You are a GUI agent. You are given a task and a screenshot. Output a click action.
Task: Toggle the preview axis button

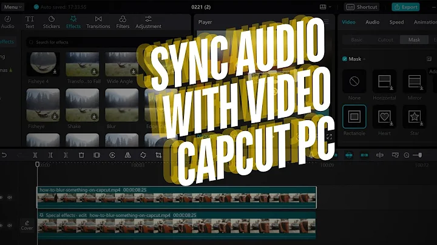pyautogui.click(x=380, y=155)
